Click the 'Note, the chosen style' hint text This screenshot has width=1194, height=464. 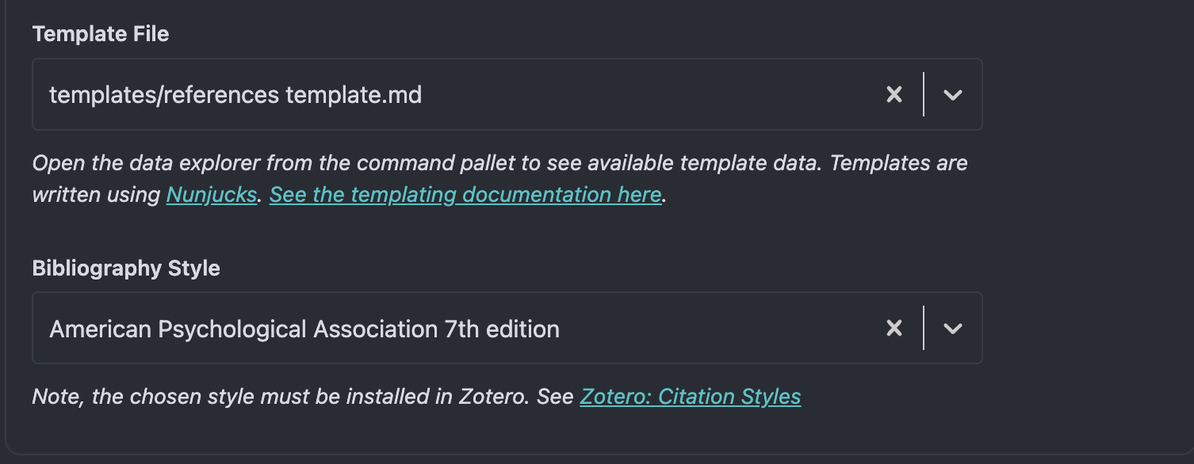(x=416, y=396)
